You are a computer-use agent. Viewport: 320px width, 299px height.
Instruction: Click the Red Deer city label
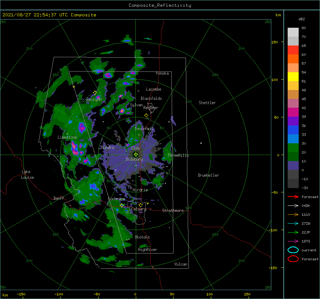(151, 108)
